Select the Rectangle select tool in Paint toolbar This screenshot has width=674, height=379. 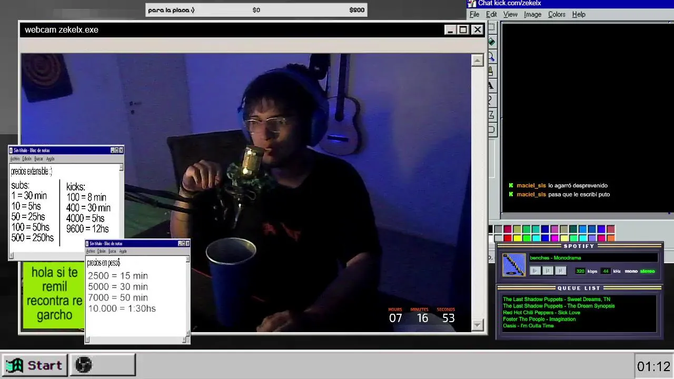click(492, 27)
